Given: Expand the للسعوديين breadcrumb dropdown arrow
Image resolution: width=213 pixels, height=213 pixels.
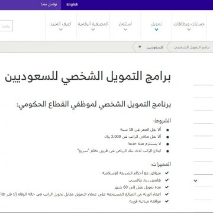Looking at the screenshot, I should 140,47.
